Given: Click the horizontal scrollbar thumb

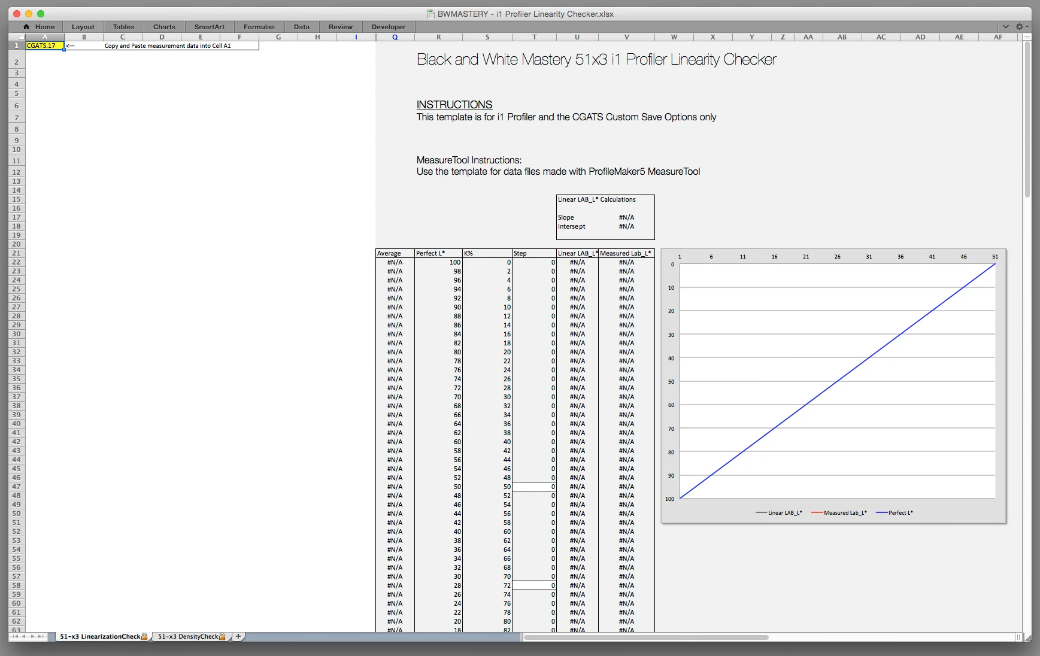Looking at the screenshot, I should click(646, 637).
